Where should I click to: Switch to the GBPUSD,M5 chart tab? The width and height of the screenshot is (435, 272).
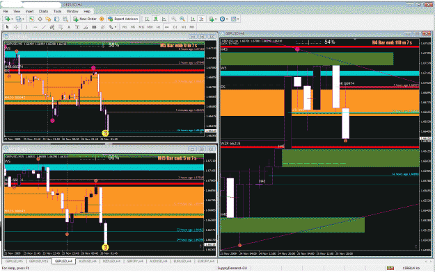coord(14,261)
